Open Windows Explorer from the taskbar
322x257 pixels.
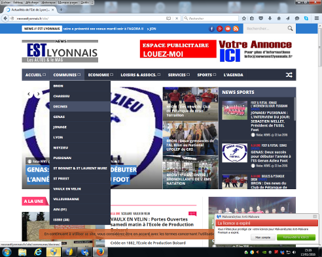(x=22, y=252)
